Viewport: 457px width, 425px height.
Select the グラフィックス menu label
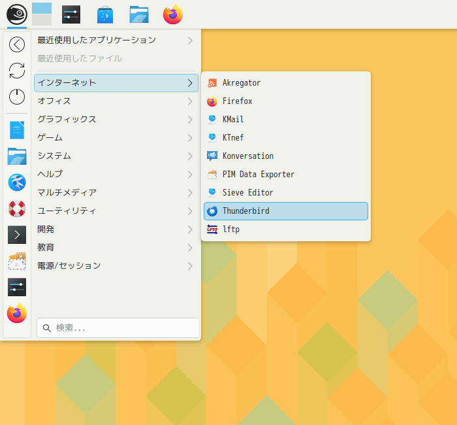tap(67, 120)
